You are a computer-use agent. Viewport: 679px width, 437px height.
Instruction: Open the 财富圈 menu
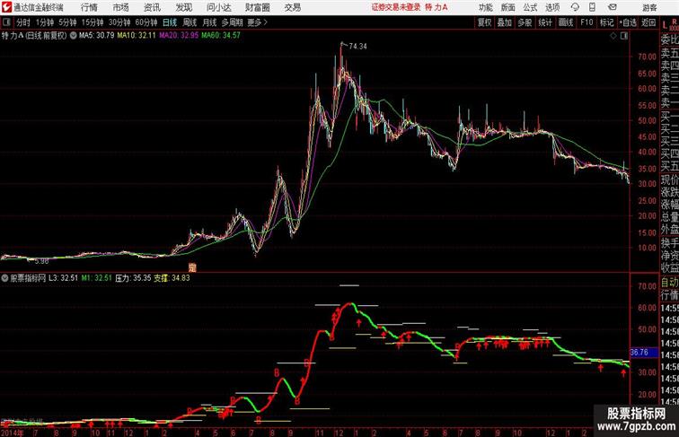257,7
